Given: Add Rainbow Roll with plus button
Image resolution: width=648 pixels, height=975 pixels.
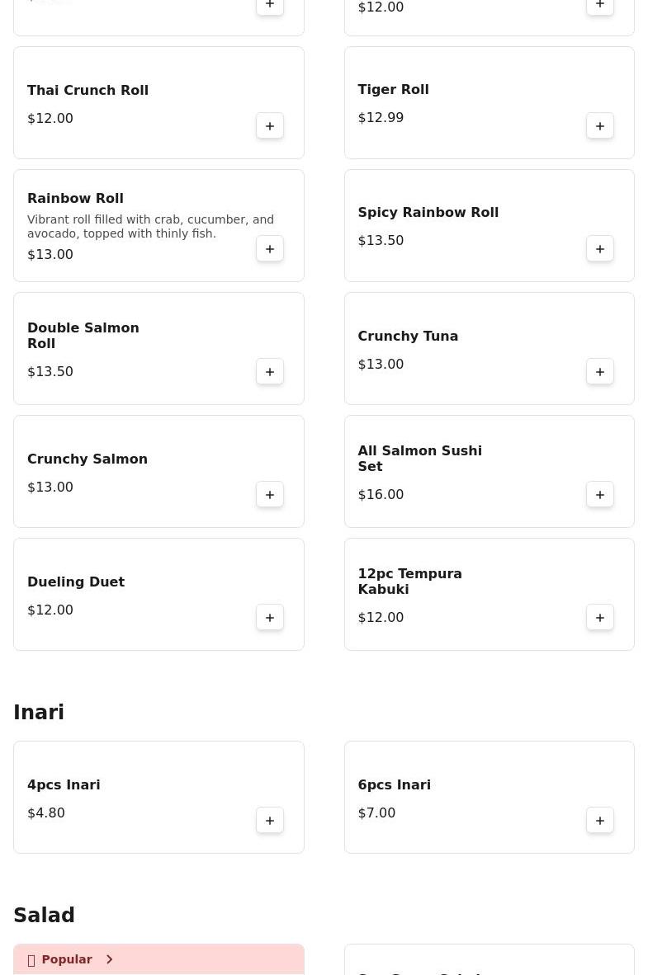Looking at the screenshot, I should pos(270,249).
